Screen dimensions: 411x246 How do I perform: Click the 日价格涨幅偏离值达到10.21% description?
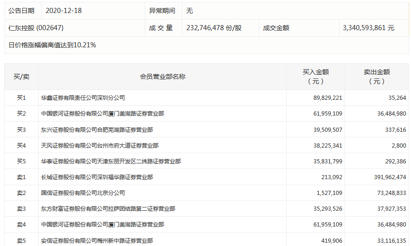pyautogui.click(x=53, y=45)
